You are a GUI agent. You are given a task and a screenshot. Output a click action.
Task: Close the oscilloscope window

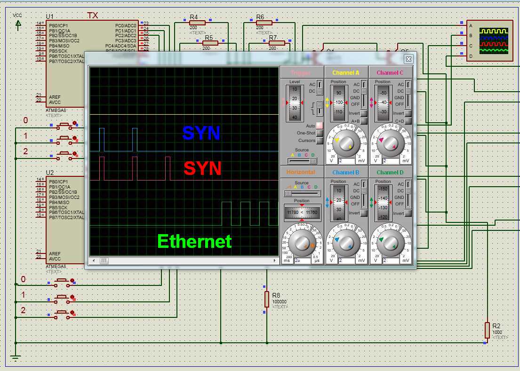click(408, 59)
